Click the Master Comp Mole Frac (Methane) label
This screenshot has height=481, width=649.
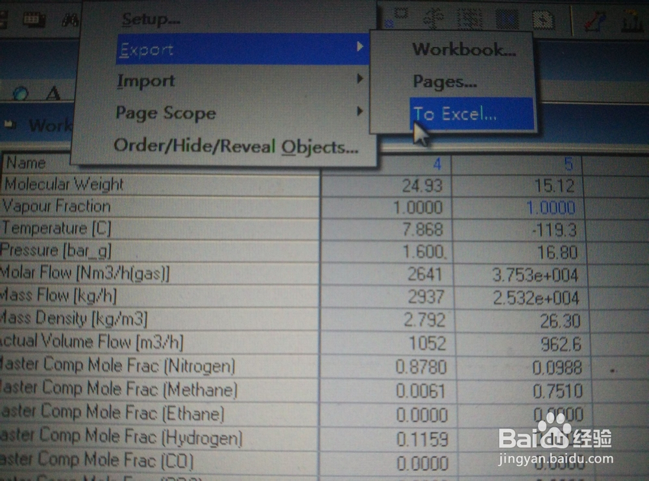[x=118, y=389]
